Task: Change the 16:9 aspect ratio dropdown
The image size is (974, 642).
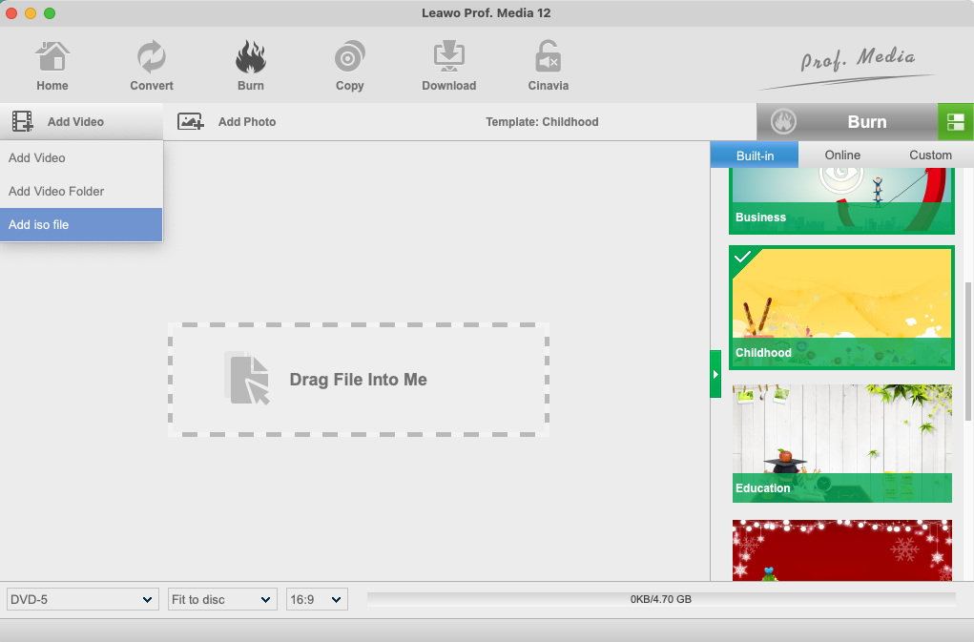Action: 317,599
